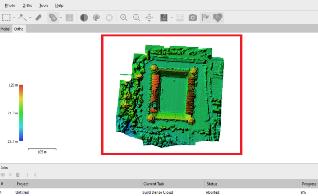
Task: Click the camera capture view icon
Action: point(193,18)
